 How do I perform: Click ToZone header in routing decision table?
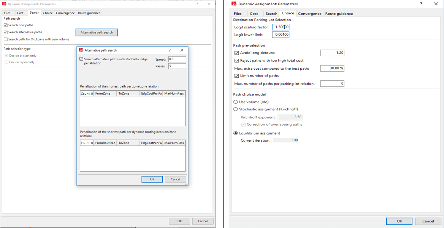(128, 143)
